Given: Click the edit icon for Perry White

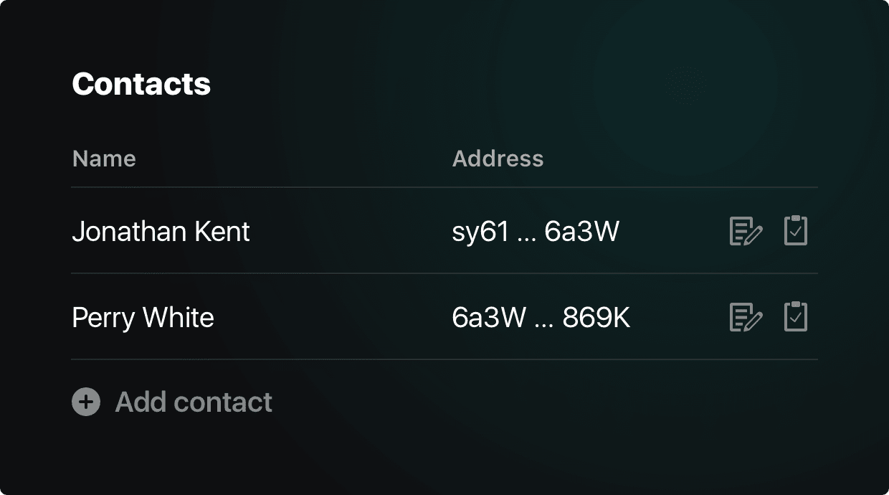Looking at the screenshot, I should coord(745,317).
